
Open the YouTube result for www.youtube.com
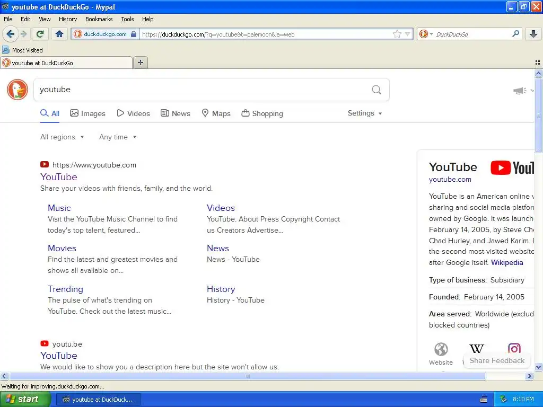pos(58,177)
